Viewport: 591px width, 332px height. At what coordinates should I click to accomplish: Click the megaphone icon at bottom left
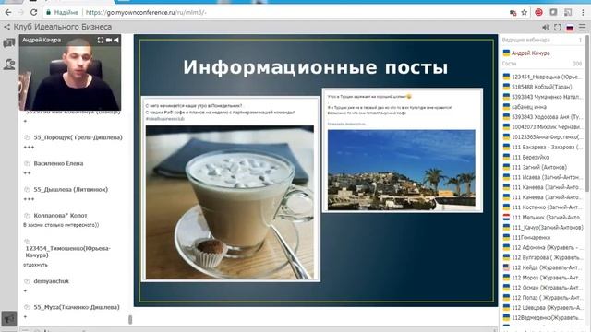[9, 319]
